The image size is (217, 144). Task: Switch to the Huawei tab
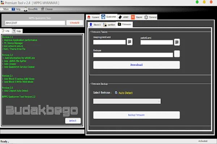[x=93, y=17]
